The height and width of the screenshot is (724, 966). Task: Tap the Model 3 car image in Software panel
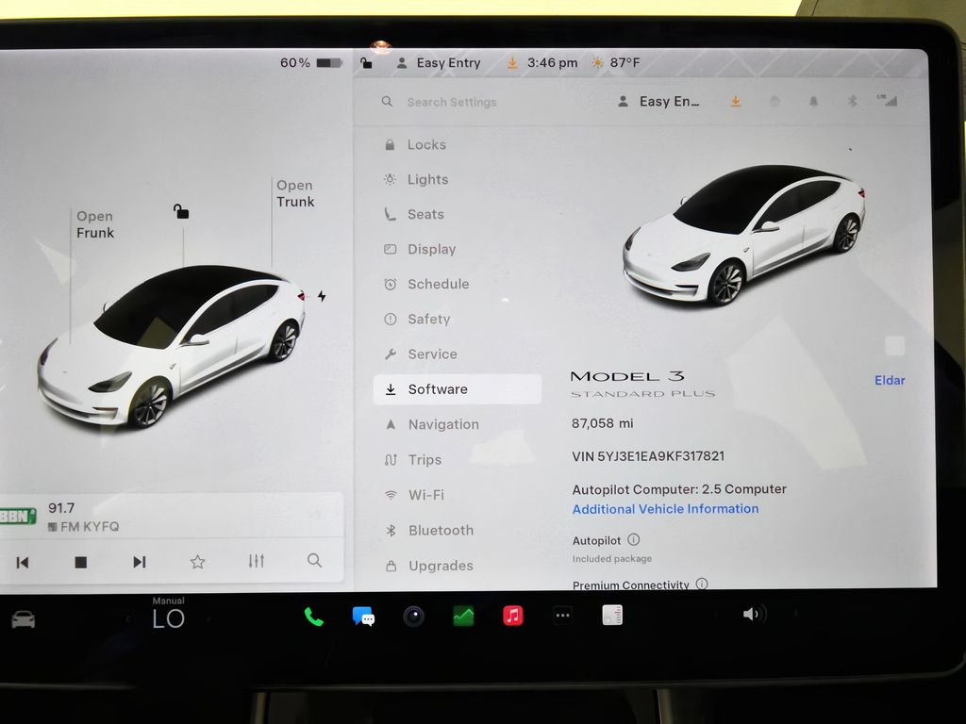point(743,234)
